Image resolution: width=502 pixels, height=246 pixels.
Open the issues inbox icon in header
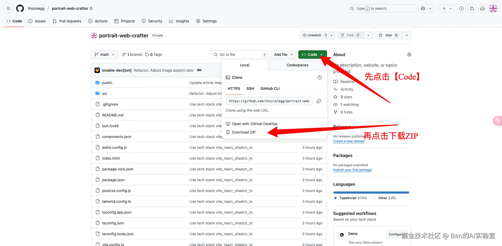[461, 8]
